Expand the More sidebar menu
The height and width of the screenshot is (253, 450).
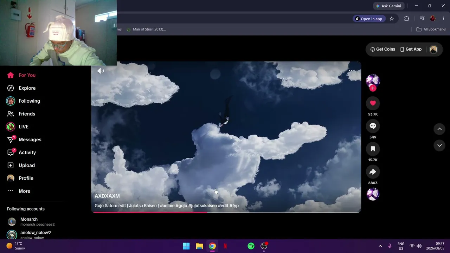(19, 191)
